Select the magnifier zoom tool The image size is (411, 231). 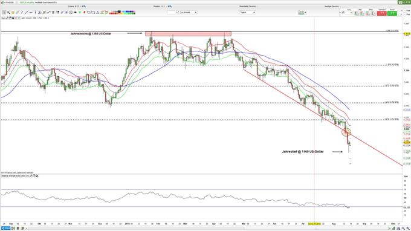click(8, 12)
